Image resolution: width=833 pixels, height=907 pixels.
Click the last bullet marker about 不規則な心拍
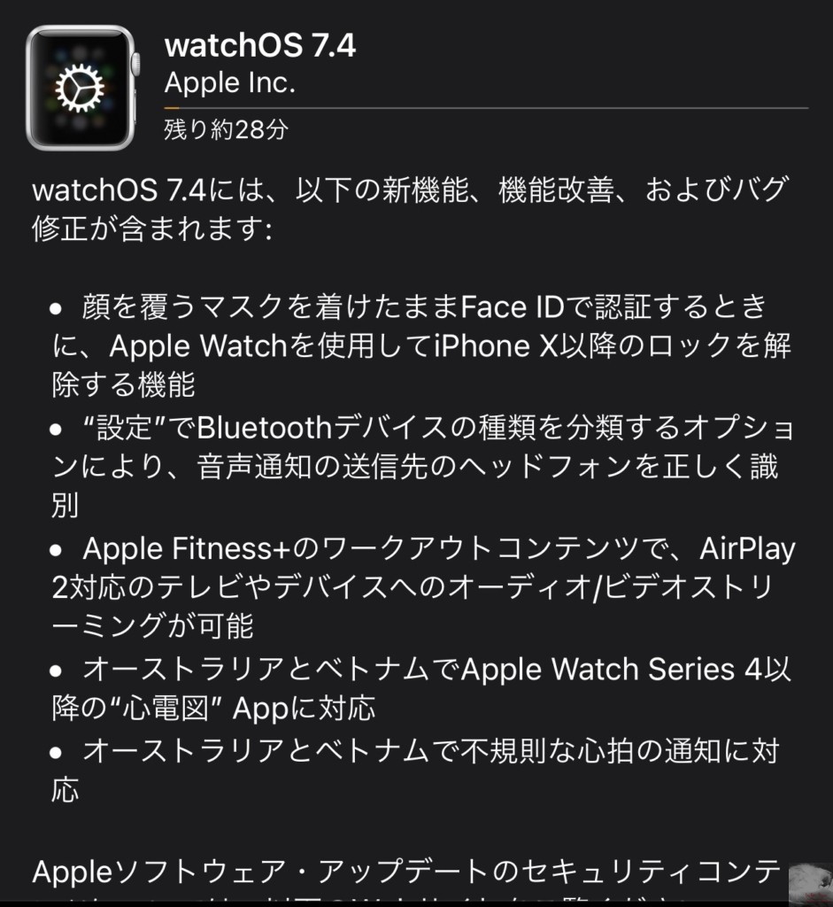tap(56, 753)
